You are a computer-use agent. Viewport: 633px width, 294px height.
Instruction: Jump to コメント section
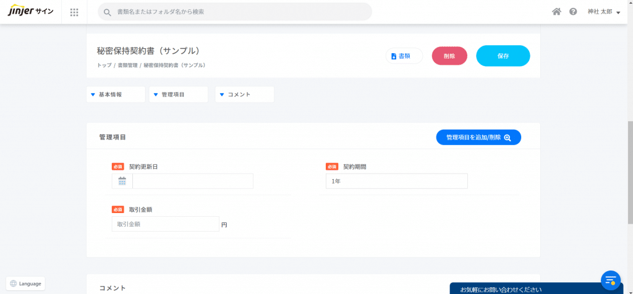coord(244,94)
